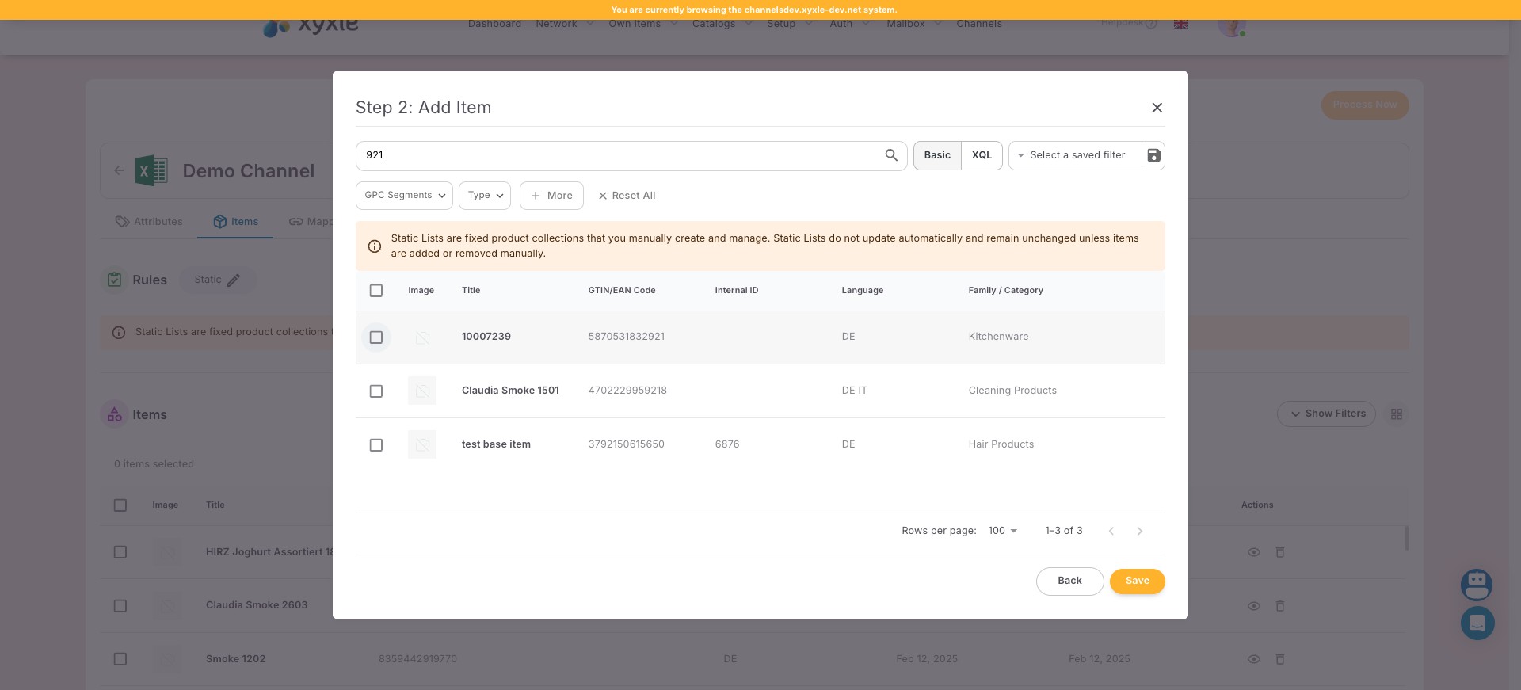Close the Add Item dialog

pos(1157,108)
